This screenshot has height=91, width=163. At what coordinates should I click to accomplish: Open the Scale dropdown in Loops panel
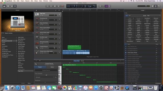coord(154,16)
